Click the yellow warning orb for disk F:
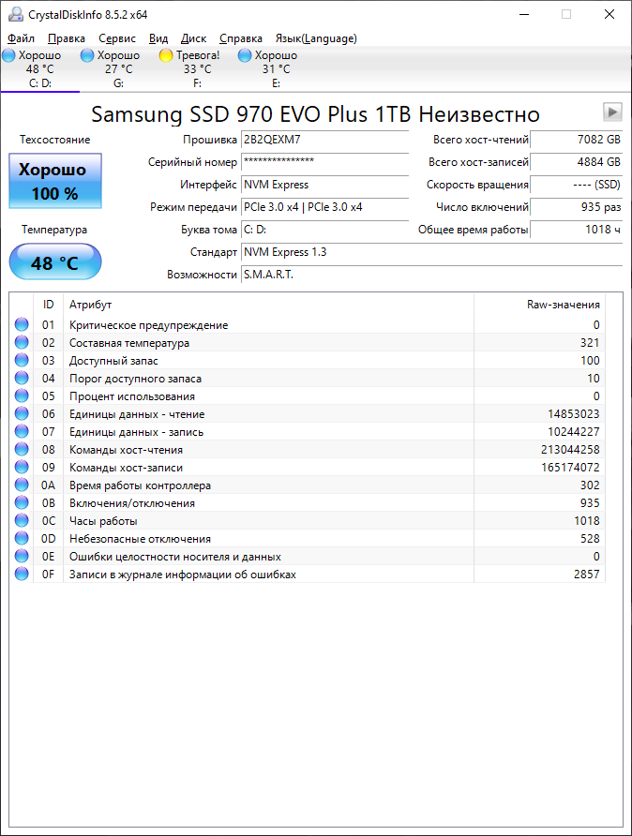The height and width of the screenshot is (836, 632). pos(166,55)
